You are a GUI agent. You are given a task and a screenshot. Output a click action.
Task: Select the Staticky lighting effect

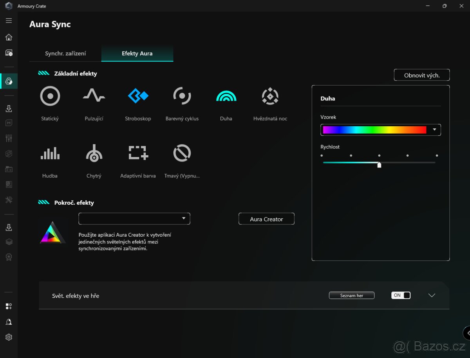[x=50, y=96]
